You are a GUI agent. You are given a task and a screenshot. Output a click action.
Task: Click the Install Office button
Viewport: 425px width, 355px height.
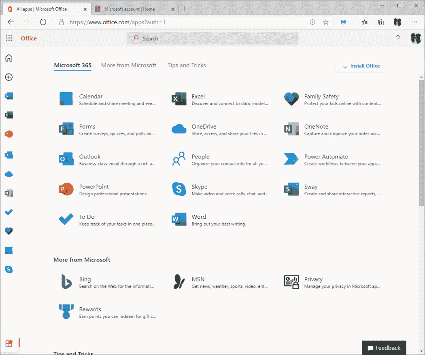(360, 66)
